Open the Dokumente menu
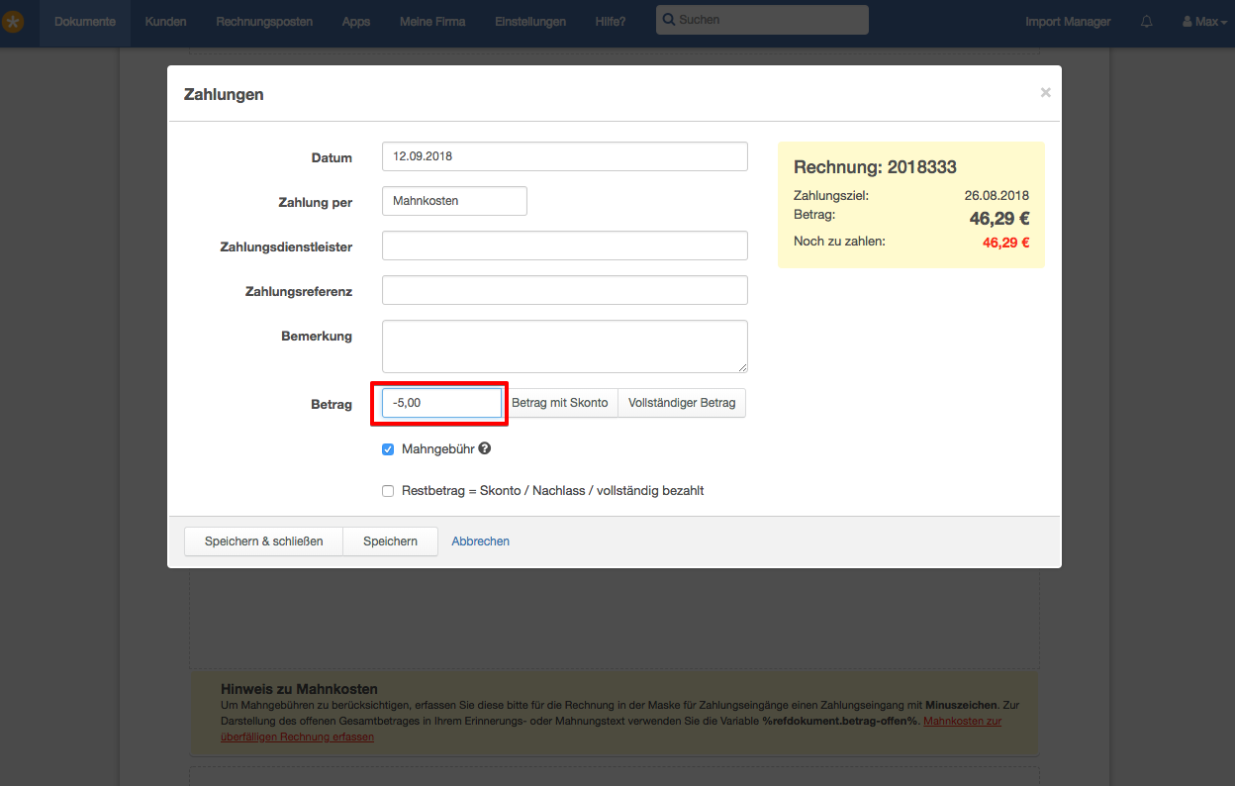Image resolution: width=1235 pixels, height=786 pixels. click(x=85, y=22)
